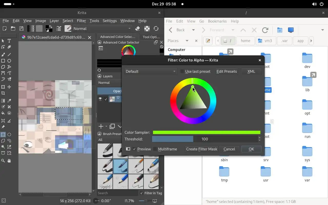Image resolution: width=328 pixels, height=205 pixels.
Task: Select the Polygon tool
Action: point(3,67)
